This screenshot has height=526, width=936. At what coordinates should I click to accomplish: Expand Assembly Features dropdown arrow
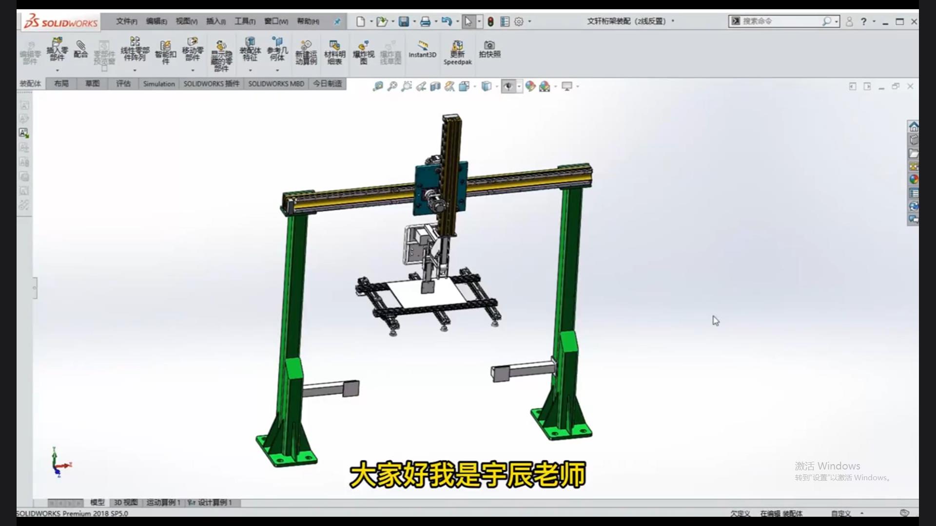250,71
